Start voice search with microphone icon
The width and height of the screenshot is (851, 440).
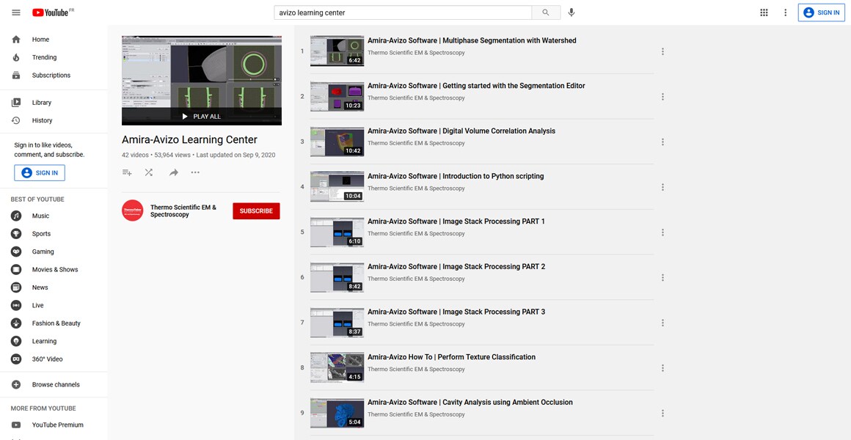click(x=571, y=12)
